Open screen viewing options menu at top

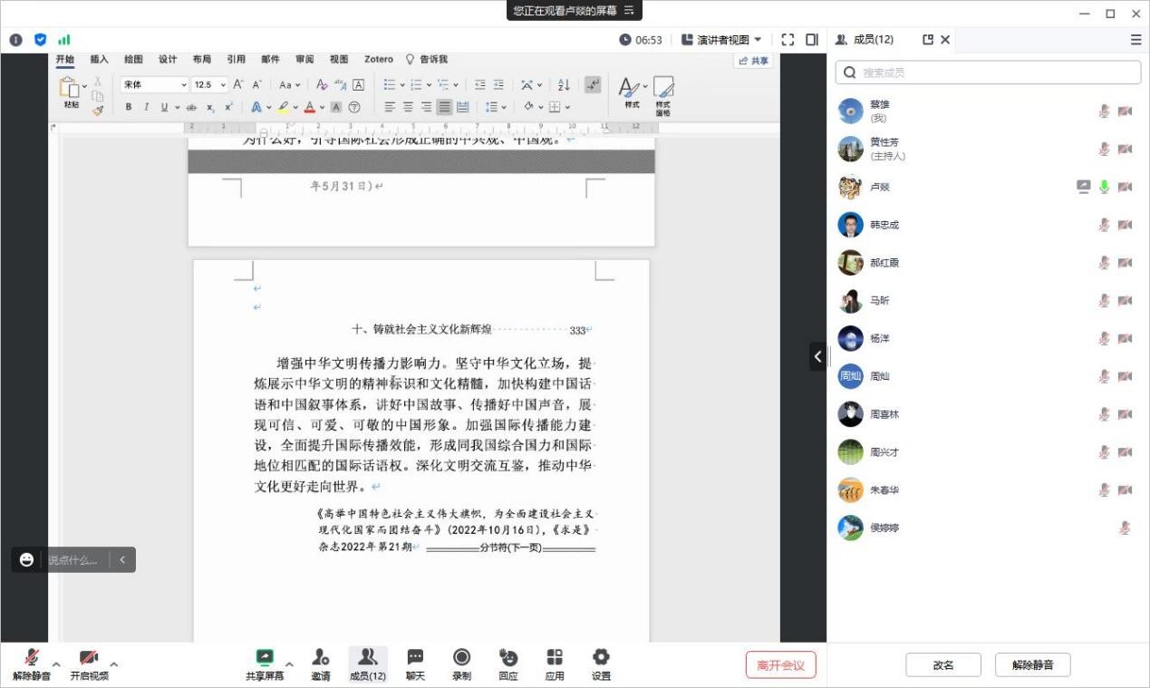coord(629,11)
